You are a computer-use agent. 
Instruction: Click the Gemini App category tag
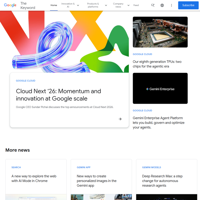click(x=84, y=167)
